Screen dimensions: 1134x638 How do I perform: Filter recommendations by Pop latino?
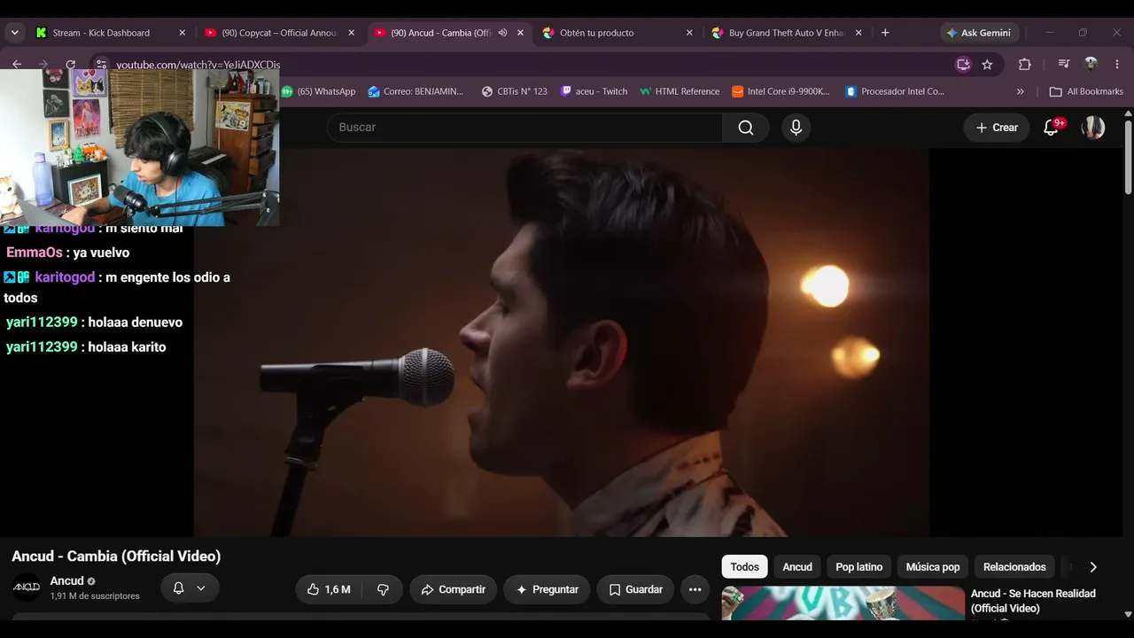tap(859, 567)
